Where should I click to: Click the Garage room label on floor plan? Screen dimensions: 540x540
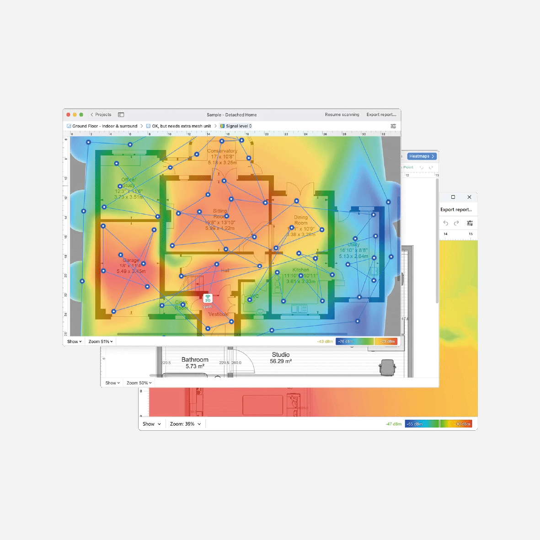click(x=131, y=266)
